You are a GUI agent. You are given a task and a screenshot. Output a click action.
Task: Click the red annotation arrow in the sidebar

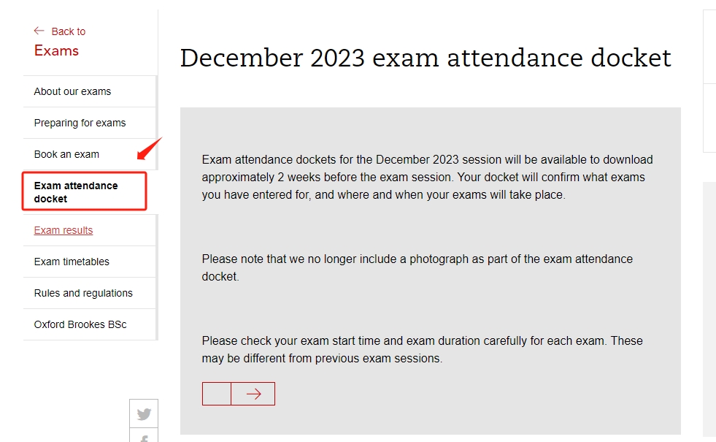tap(149, 148)
